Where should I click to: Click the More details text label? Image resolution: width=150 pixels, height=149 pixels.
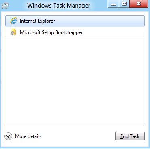[x=28, y=136]
